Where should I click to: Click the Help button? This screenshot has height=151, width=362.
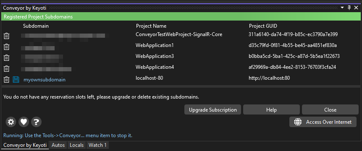271,110
